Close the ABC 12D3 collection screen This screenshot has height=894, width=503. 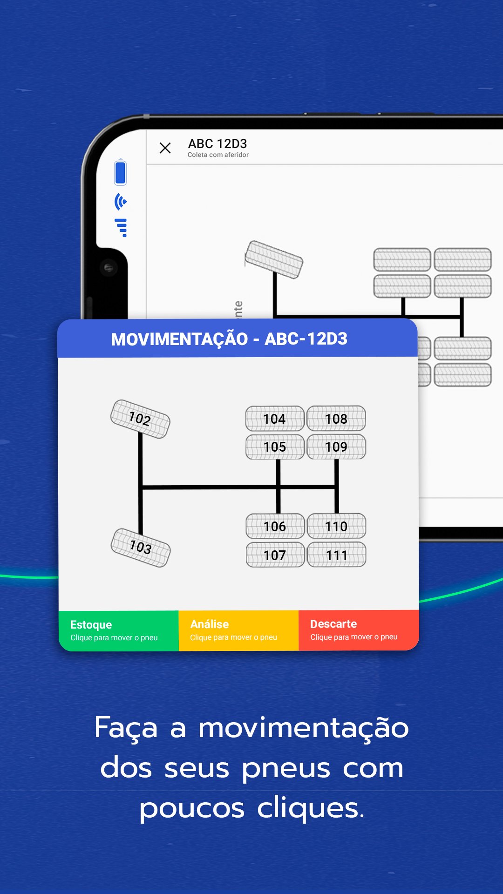pyautogui.click(x=165, y=148)
